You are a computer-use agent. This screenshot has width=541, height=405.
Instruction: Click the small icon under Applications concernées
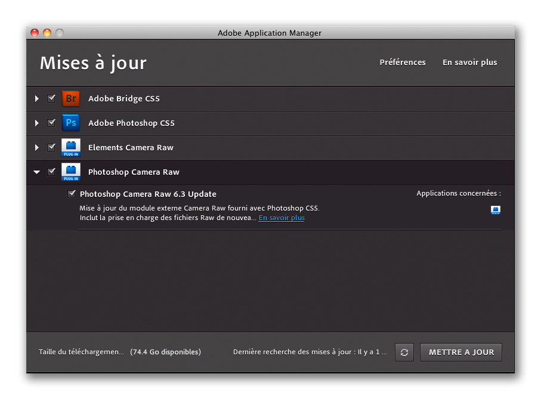pyautogui.click(x=496, y=210)
